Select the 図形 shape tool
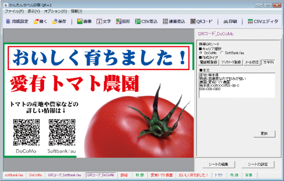The height and width of the screenshot is (181, 284). pyautogui.click(x=123, y=22)
